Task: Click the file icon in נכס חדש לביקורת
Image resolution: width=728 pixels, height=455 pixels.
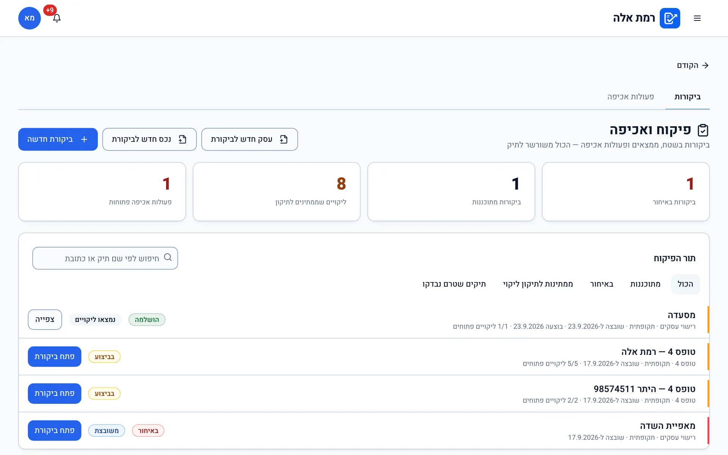Action: (182, 139)
